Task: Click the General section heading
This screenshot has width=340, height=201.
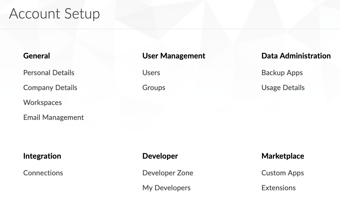Action: 37,56
